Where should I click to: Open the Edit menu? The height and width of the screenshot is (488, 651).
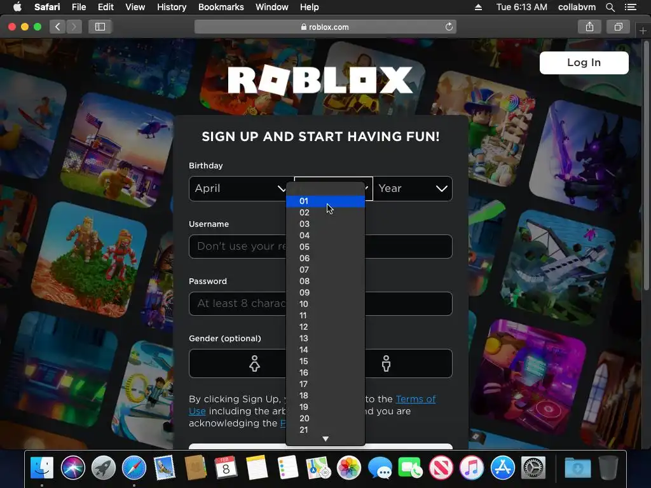click(106, 7)
